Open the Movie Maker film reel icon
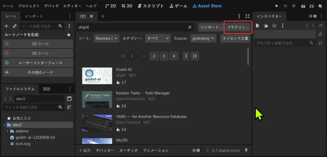The width and height of the screenshot is (327, 157). coord(320,6)
